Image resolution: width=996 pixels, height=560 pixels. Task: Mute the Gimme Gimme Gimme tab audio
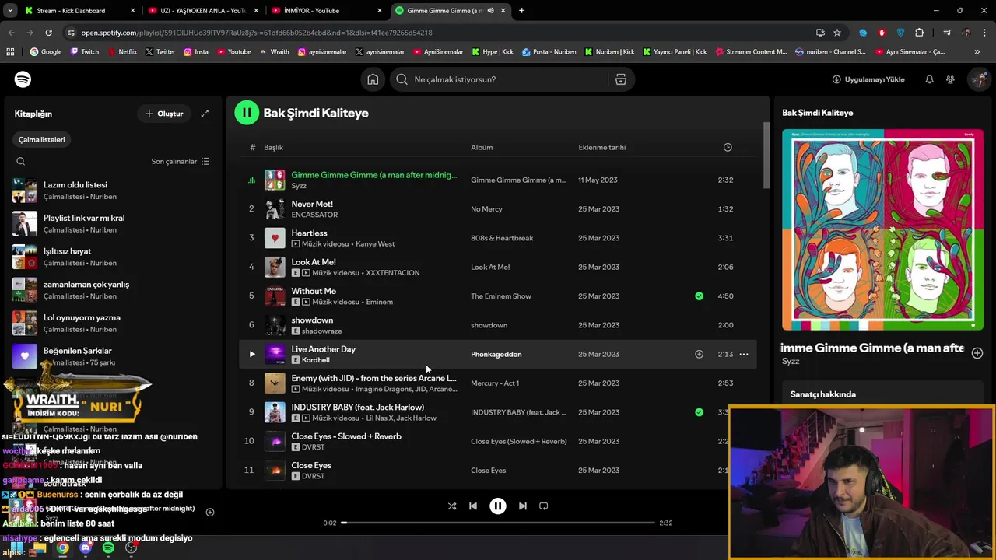point(490,11)
